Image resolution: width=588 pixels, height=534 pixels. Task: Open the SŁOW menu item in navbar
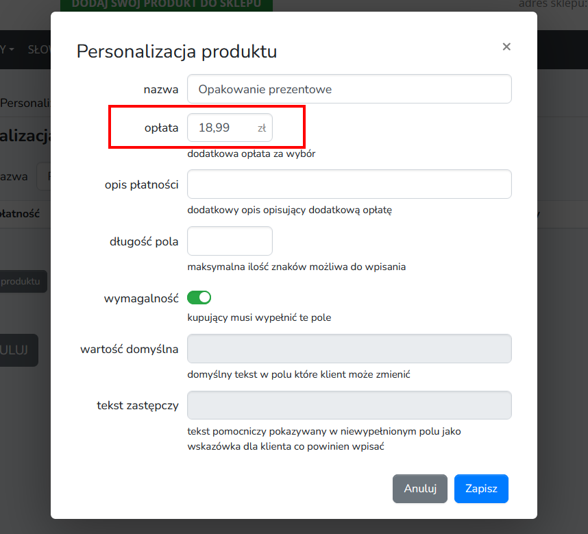click(39, 49)
